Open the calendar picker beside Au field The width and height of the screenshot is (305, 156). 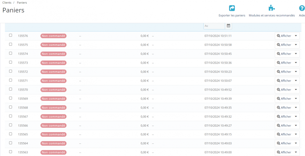pos(228,26)
